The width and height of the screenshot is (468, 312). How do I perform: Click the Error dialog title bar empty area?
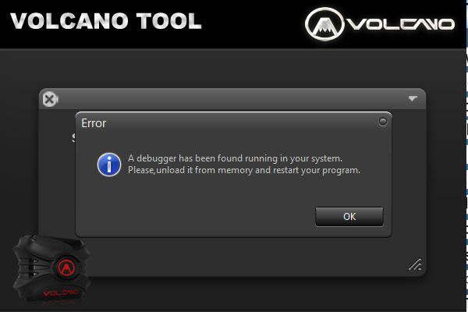(x=239, y=122)
